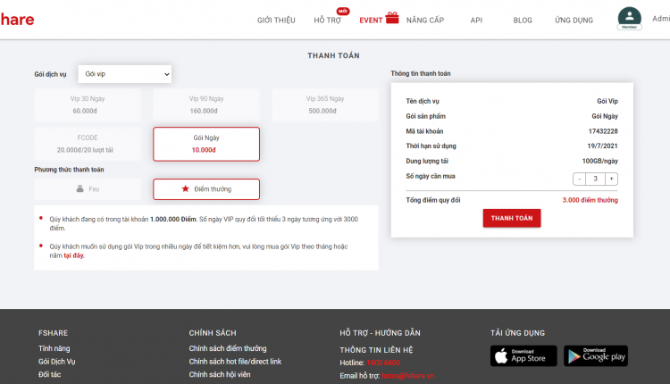Open Chính sách hot file/direct link

click(236, 362)
